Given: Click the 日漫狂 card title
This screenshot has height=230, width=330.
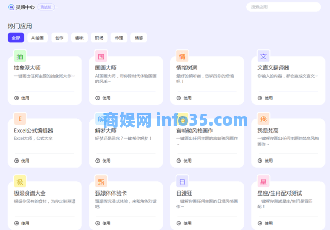Looking at the screenshot, I should point(184,193).
